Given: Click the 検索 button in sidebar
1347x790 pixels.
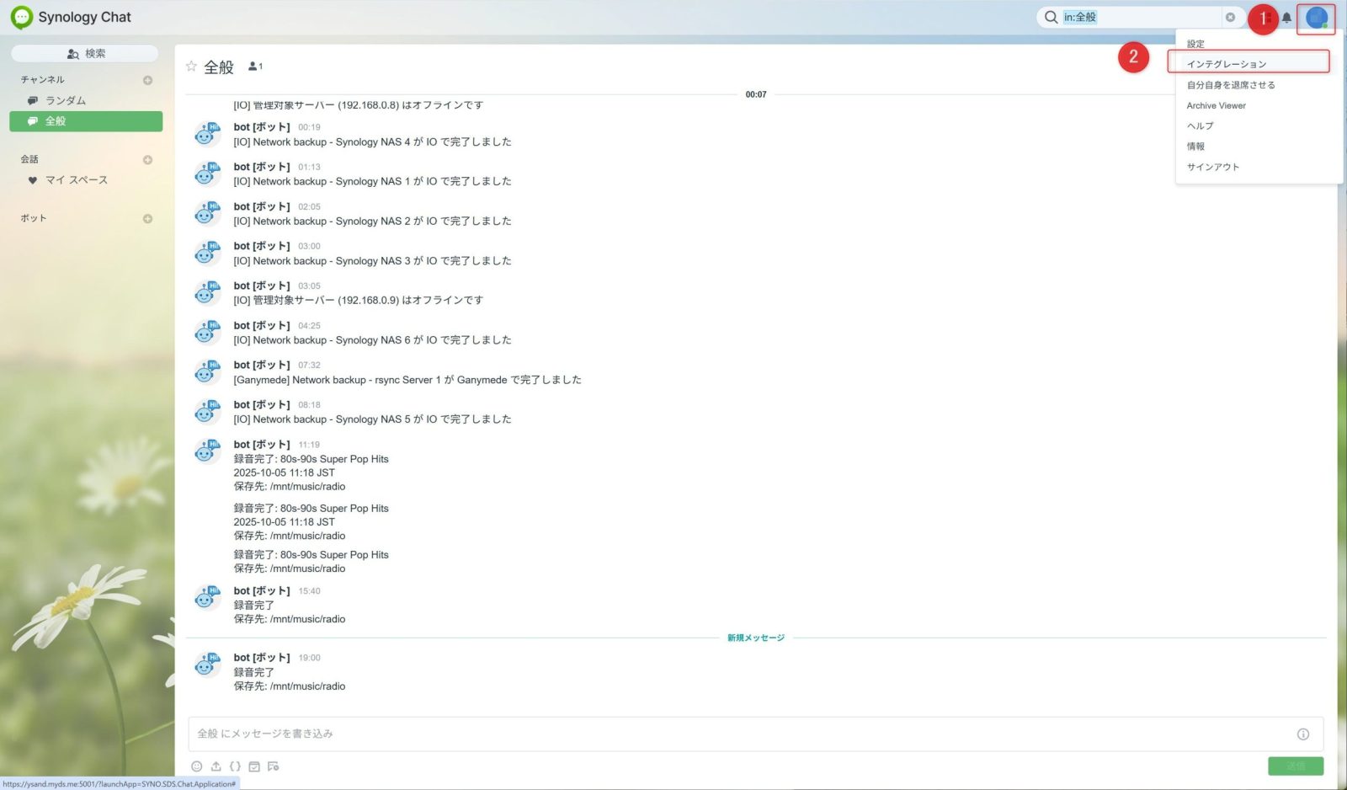Looking at the screenshot, I should point(85,54).
